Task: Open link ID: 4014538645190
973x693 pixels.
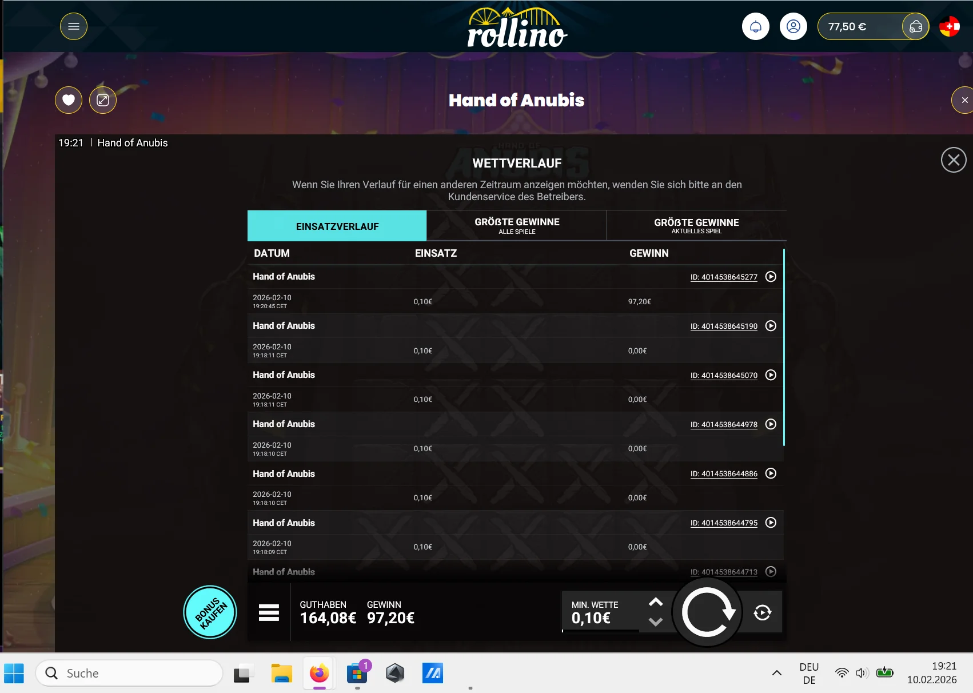Action: point(724,326)
